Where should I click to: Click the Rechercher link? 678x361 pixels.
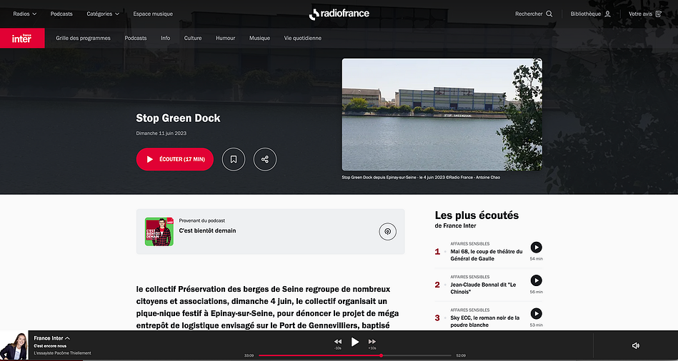529,14
